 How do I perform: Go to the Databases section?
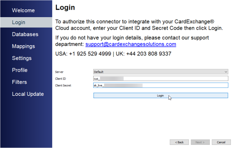coord(25,34)
